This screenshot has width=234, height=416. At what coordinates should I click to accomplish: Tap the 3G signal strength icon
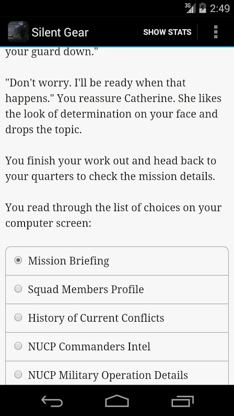point(190,8)
